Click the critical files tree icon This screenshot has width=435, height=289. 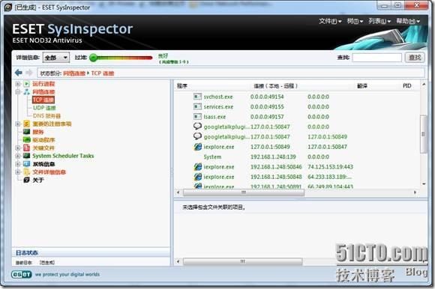pos(27,147)
